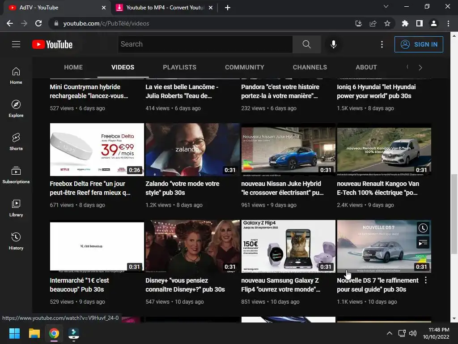
Task: Open YouTube settings three-dot menu
Action: [x=382, y=44]
